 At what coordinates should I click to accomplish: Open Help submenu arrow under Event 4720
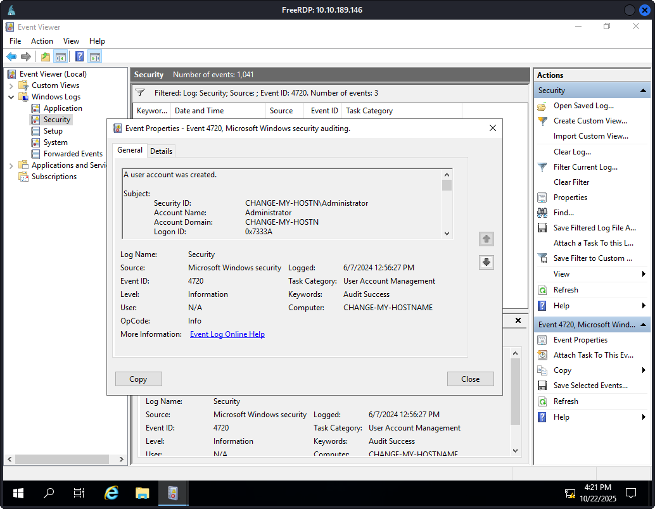point(644,417)
